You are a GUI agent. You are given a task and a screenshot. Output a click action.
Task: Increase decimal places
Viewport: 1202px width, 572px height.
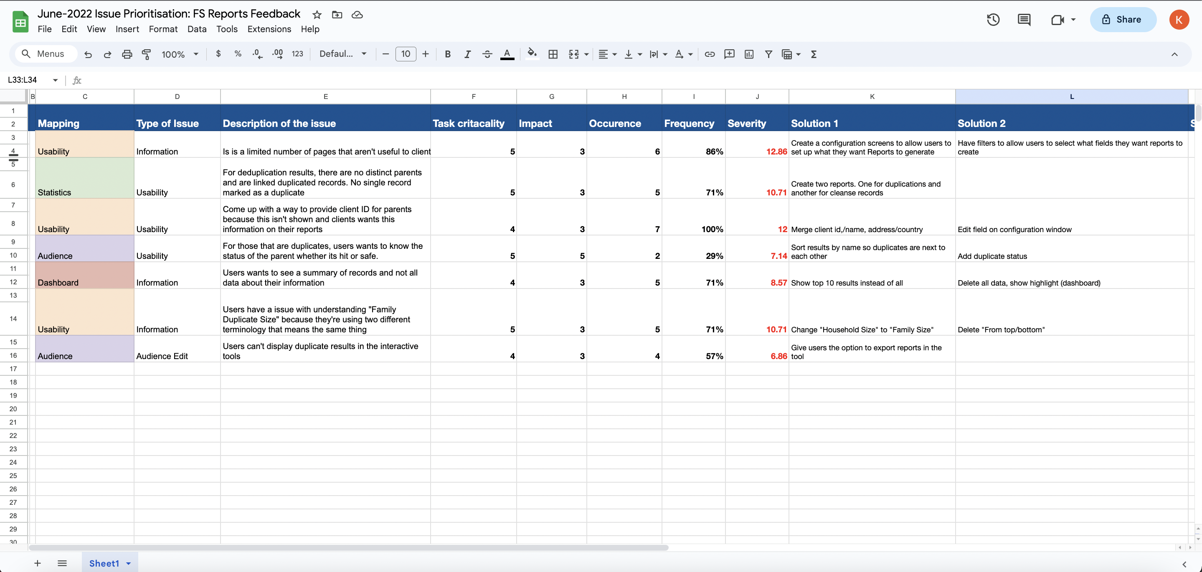[x=278, y=54]
